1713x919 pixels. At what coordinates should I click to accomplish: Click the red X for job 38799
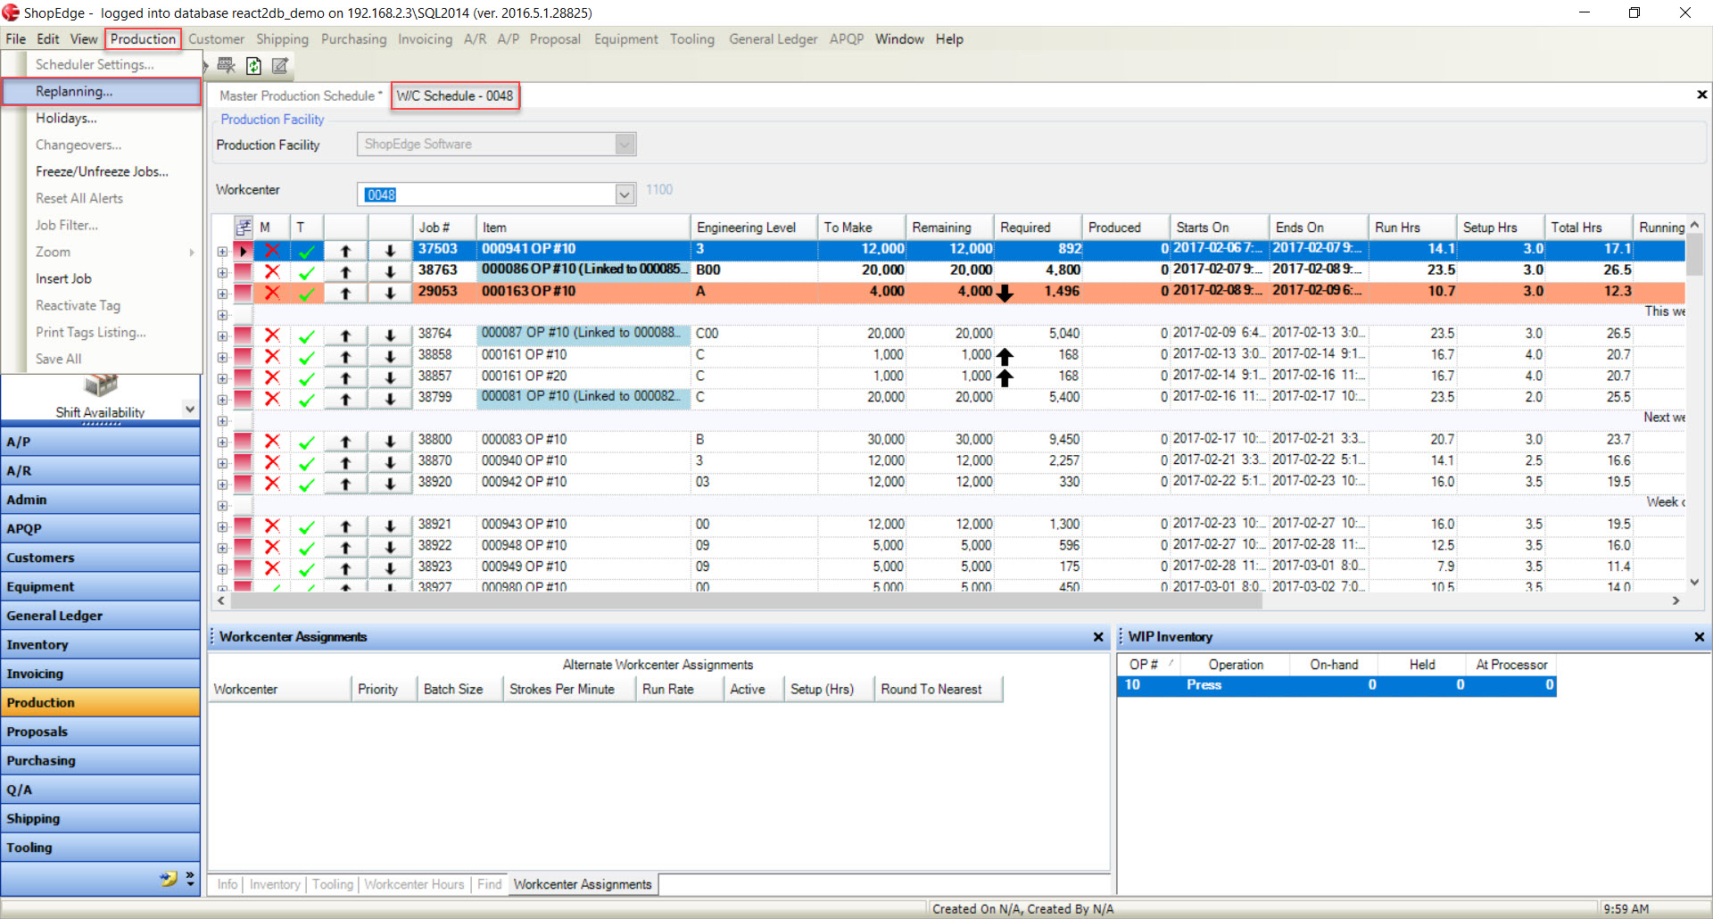[x=272, y=399]
